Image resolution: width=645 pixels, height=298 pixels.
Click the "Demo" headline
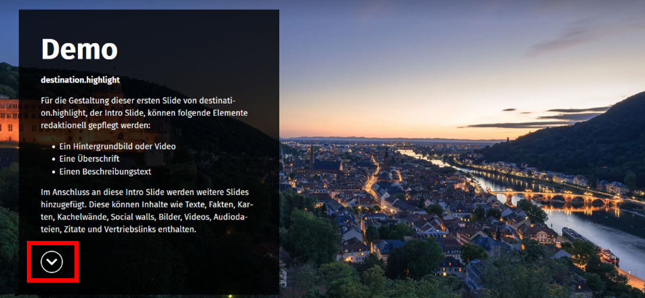coord(79,49)
